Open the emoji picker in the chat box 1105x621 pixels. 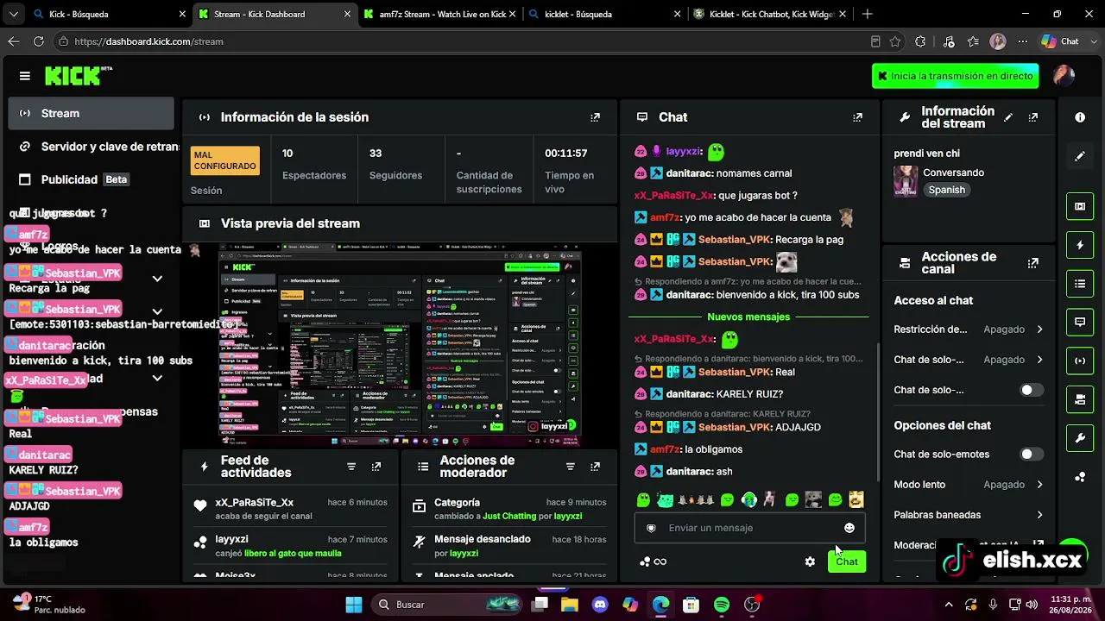point(849,528)
